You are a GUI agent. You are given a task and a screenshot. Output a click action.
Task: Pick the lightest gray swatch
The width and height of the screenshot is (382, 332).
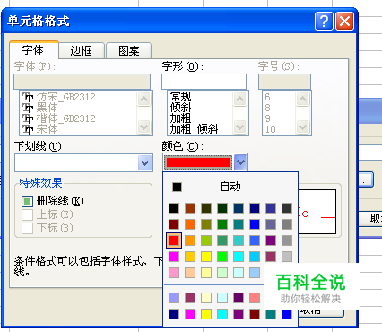(x=287, y=257)
